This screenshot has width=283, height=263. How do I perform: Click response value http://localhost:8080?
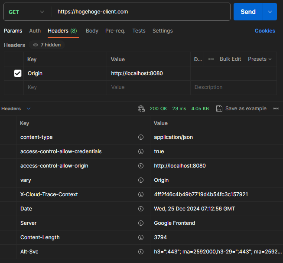pos(180,166)
